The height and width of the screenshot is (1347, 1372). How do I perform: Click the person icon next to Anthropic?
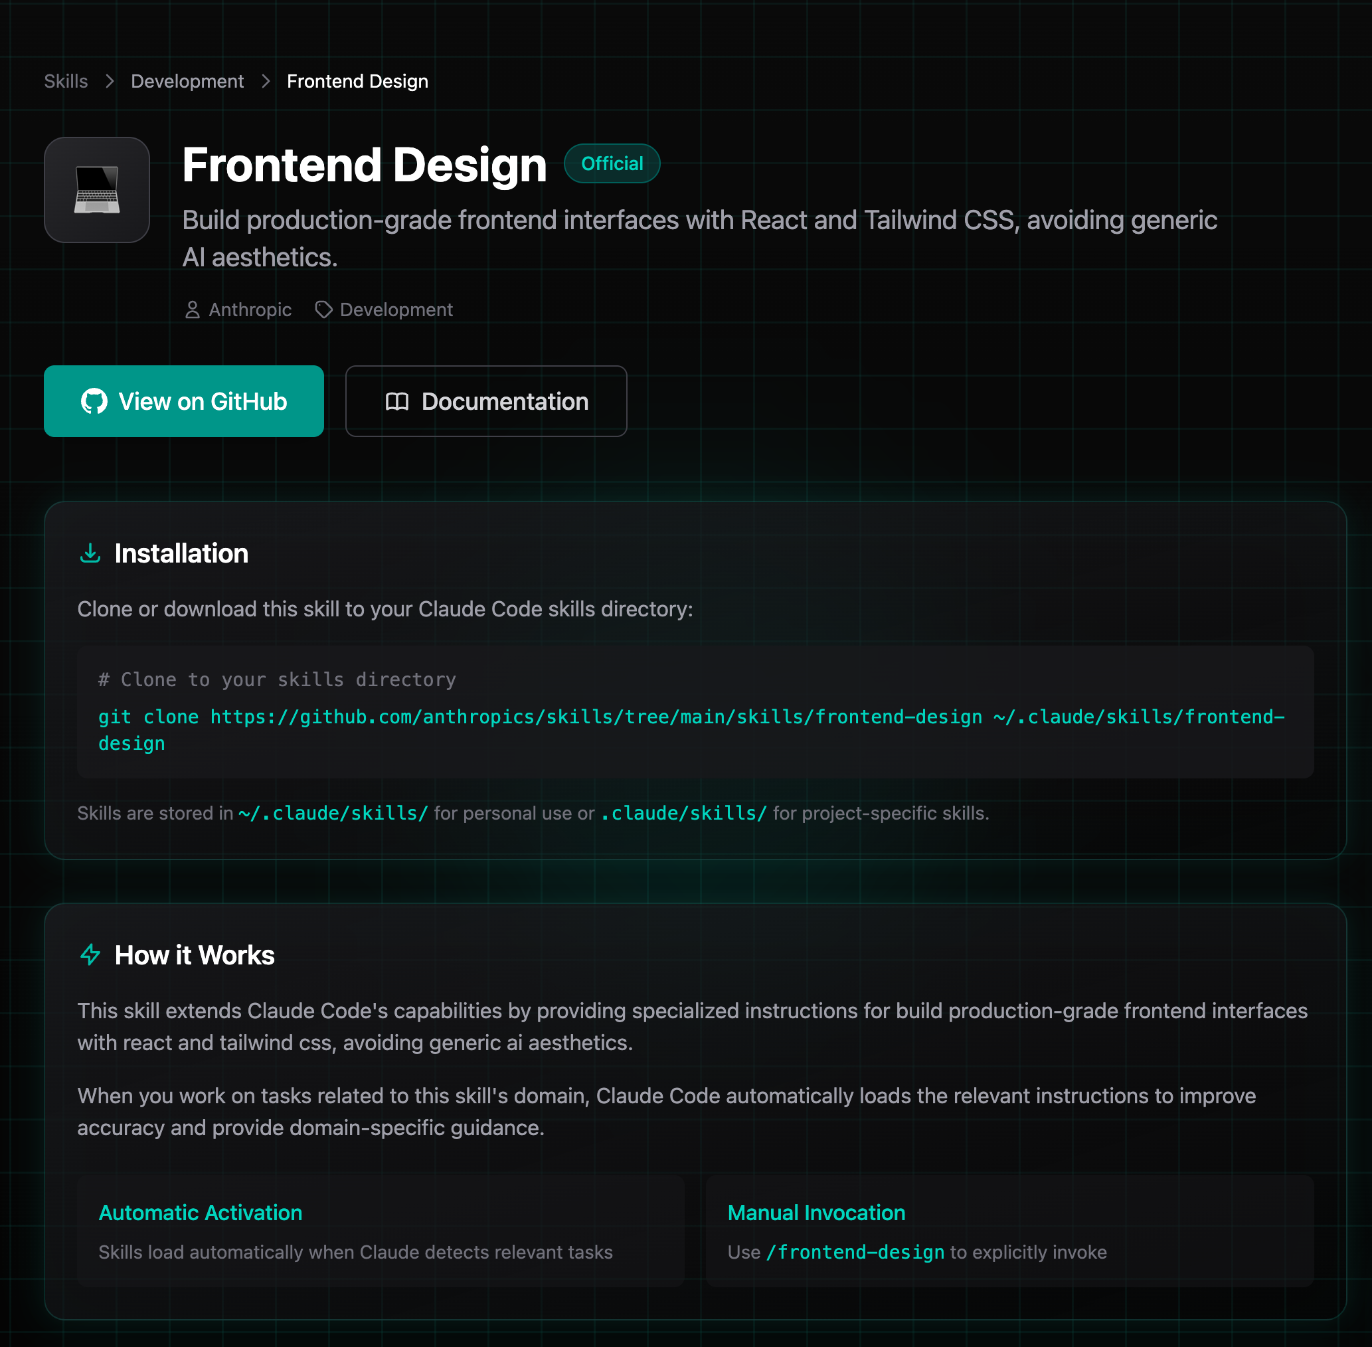point(193,310)
